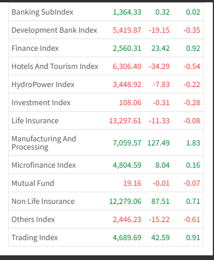Click the 23.42 Finance Index change

tap(161, 48)
